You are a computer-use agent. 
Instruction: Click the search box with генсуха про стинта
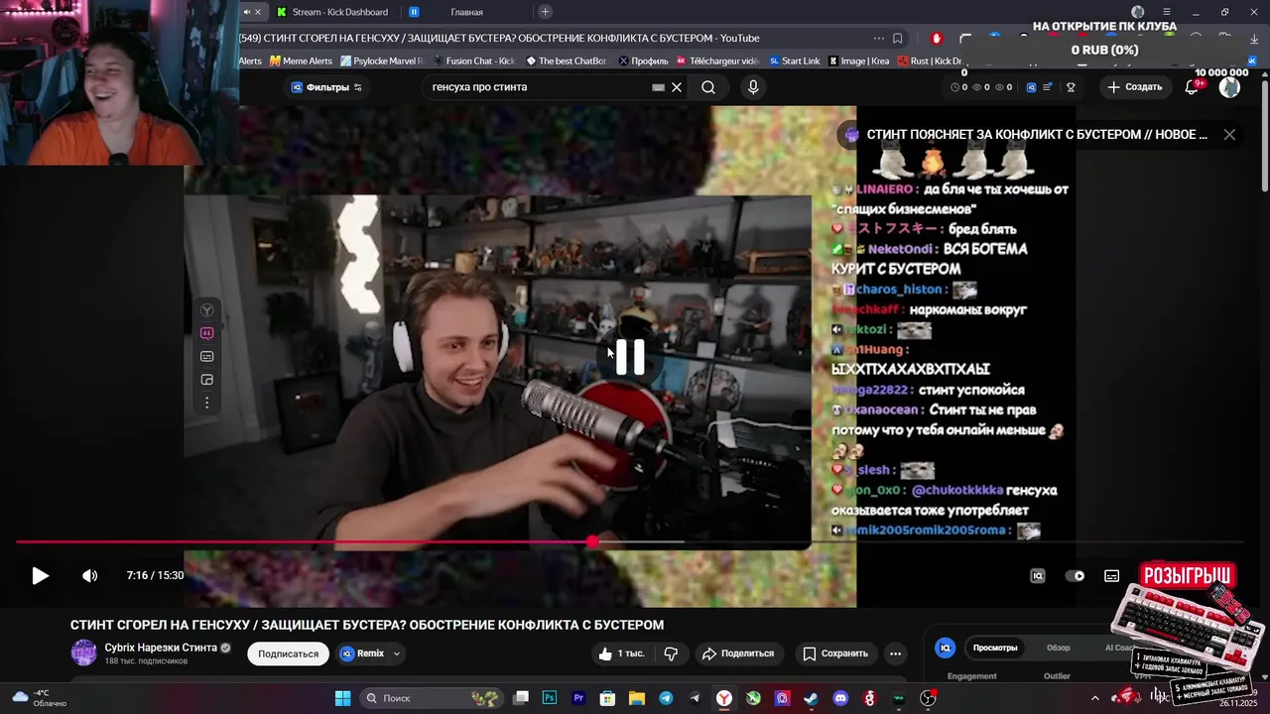click(541, 87)
